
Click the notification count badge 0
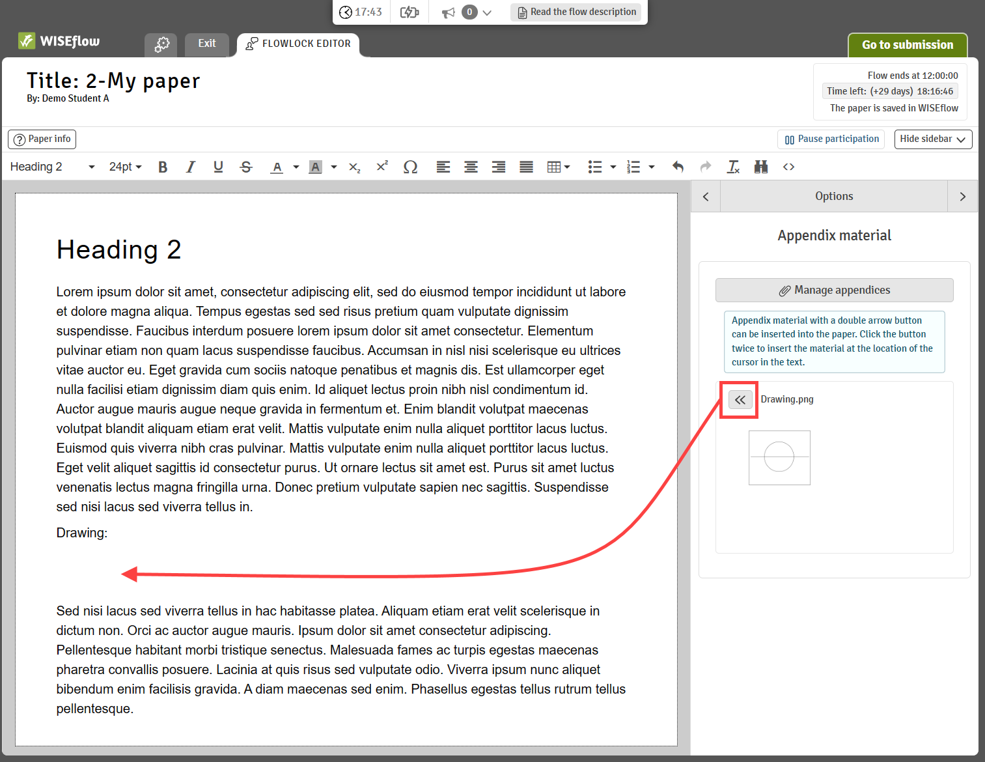[x=469, y=12]
